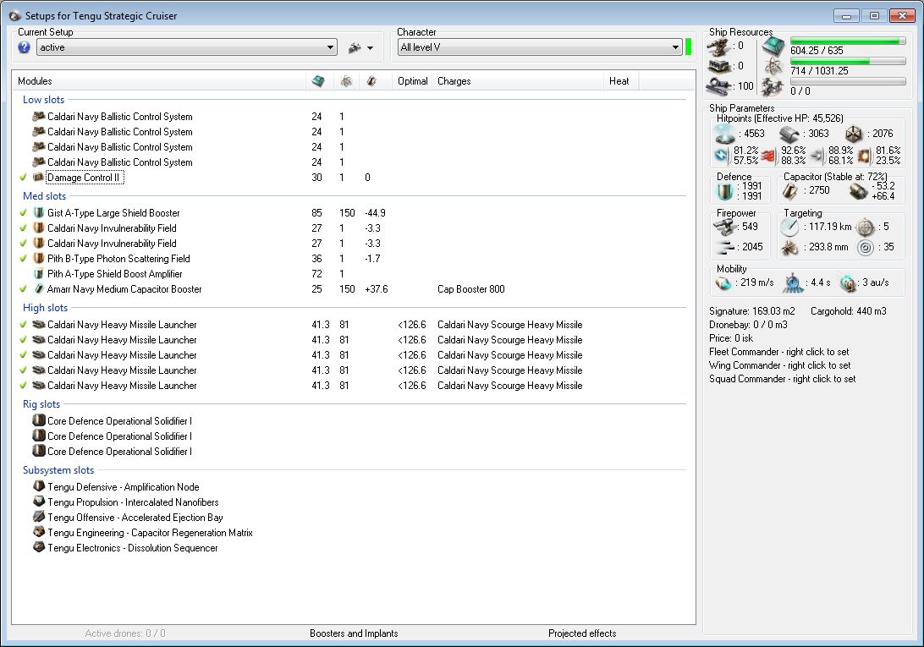Open the ship setup actions icon menu

(360, 47)
